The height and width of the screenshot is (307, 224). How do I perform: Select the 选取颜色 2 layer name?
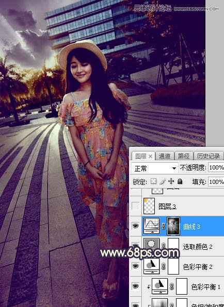click(x=198, y=247)
